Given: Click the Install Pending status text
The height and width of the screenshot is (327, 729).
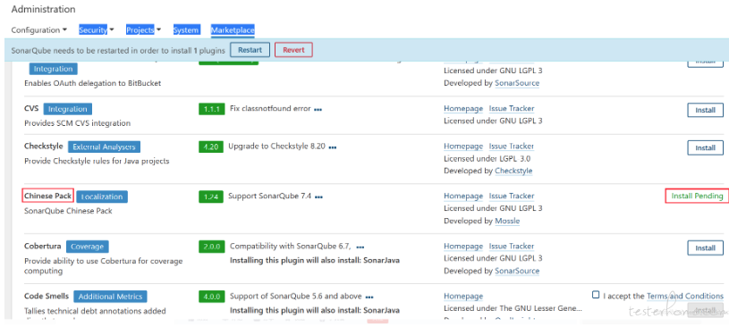Looking at the screenshot, I should point(697,197).
